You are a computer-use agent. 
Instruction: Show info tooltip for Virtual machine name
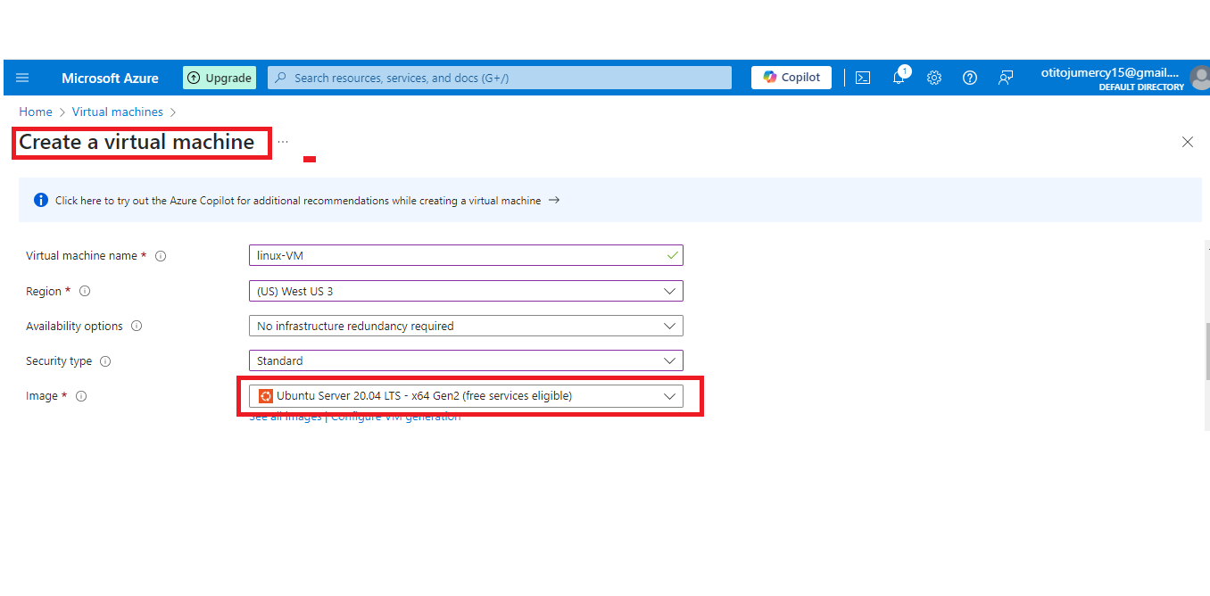click(161, 256)
